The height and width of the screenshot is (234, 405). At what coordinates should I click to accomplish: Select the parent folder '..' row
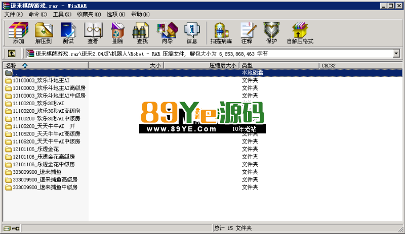pyautogui.click(x=203, y=73)
